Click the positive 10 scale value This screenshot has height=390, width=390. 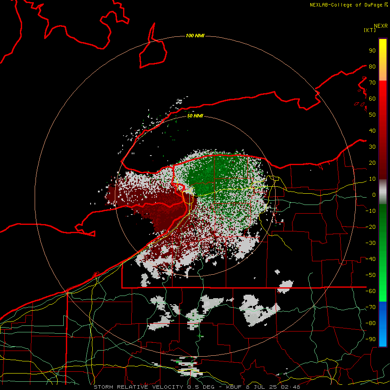coord(372,179)
